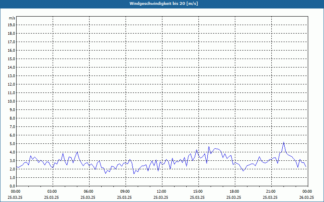Click the highest wind peak after 21:00

point(284,142)
